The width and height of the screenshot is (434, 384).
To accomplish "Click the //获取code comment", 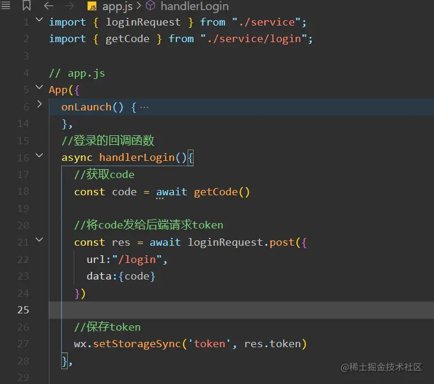I will (x=104, y=174).
